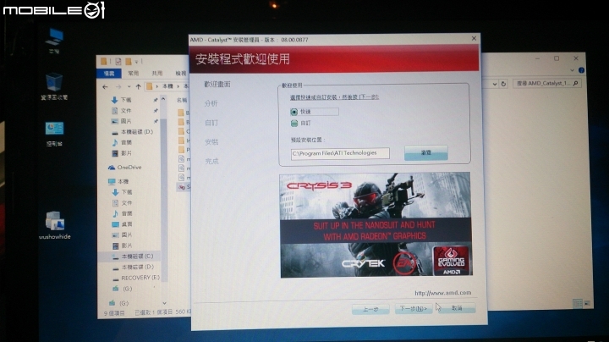The height and width of the screenshot is (342, 609).
Task: Click the 名稱 name column header
Action: 182,100
